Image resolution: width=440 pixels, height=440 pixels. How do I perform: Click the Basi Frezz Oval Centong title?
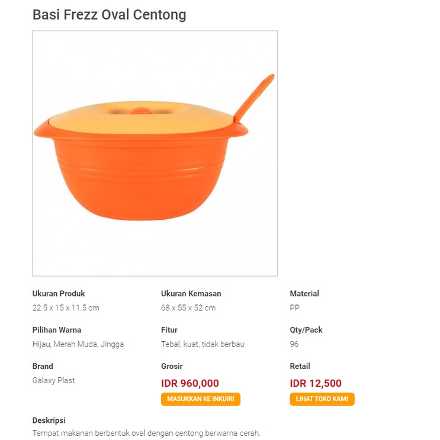point(110,15)
